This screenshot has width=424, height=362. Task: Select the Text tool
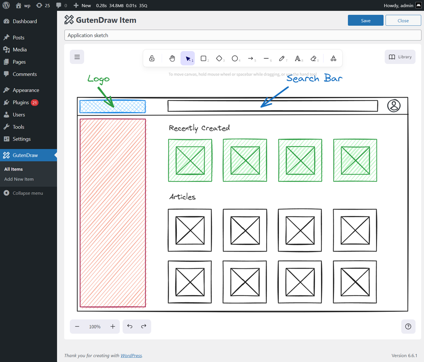(297, 58)
